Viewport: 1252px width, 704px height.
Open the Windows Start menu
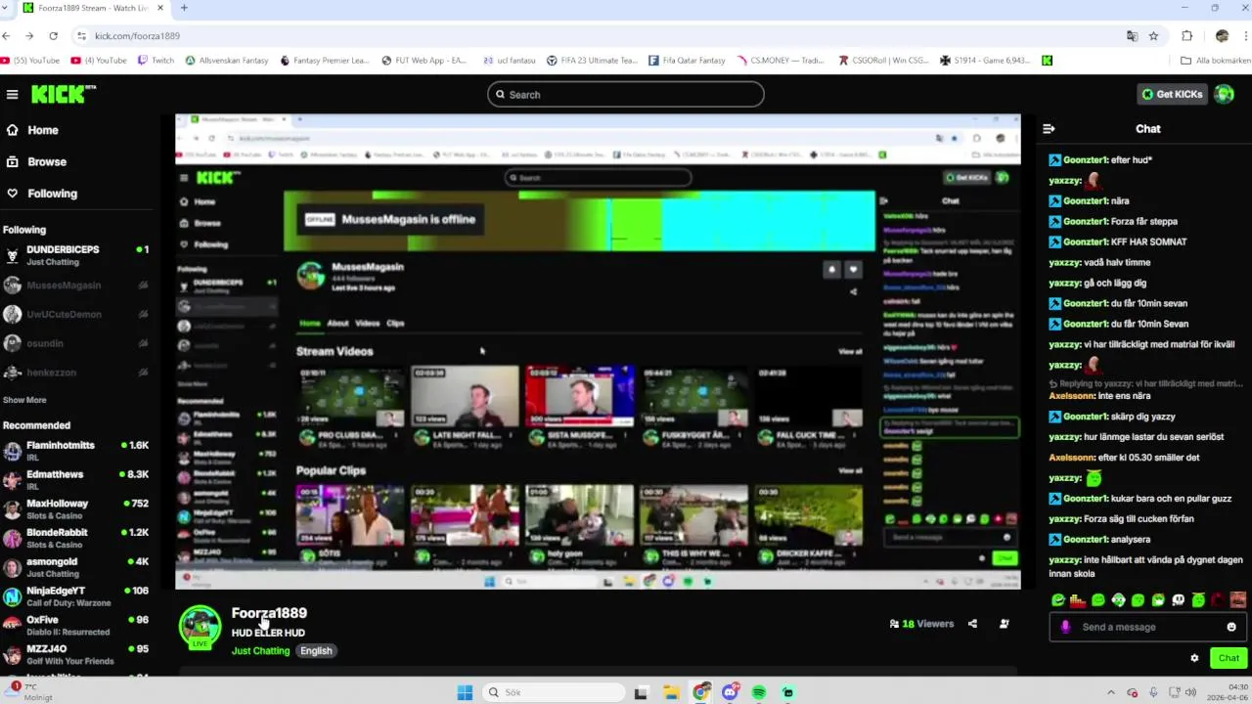(465, 692)
